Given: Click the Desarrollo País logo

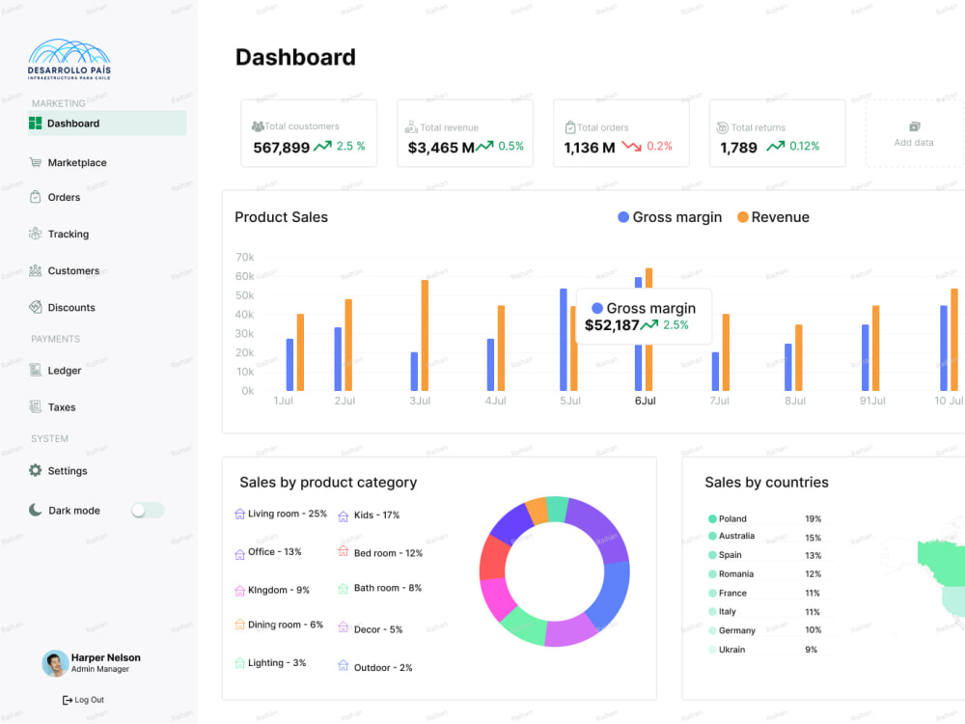Looking at the screenshot, I should coord(69,60).
